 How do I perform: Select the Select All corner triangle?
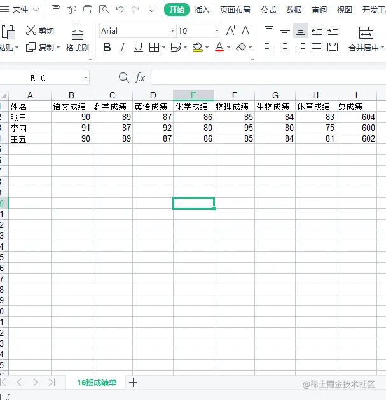pyautogui.click(x=4, y=96)
